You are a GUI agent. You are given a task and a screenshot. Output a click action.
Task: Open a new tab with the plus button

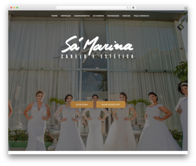pos(186,9)
